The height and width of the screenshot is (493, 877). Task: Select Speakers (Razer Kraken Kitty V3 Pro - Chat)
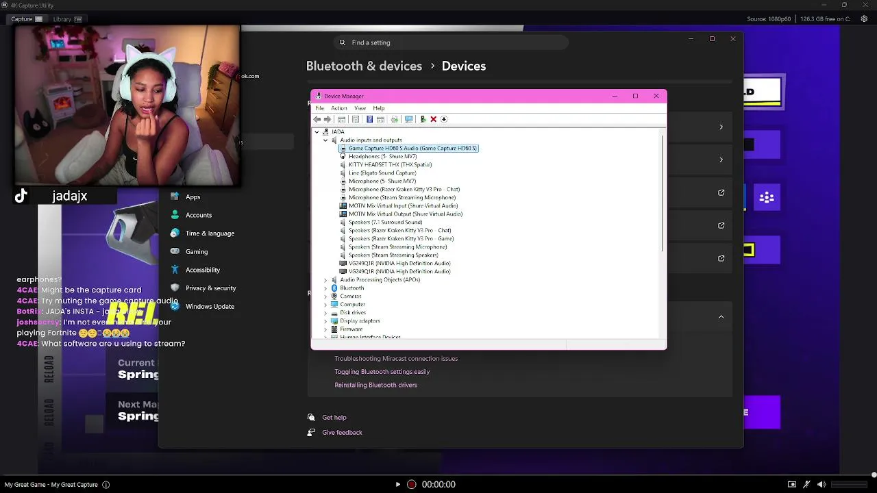pos(399,230)
